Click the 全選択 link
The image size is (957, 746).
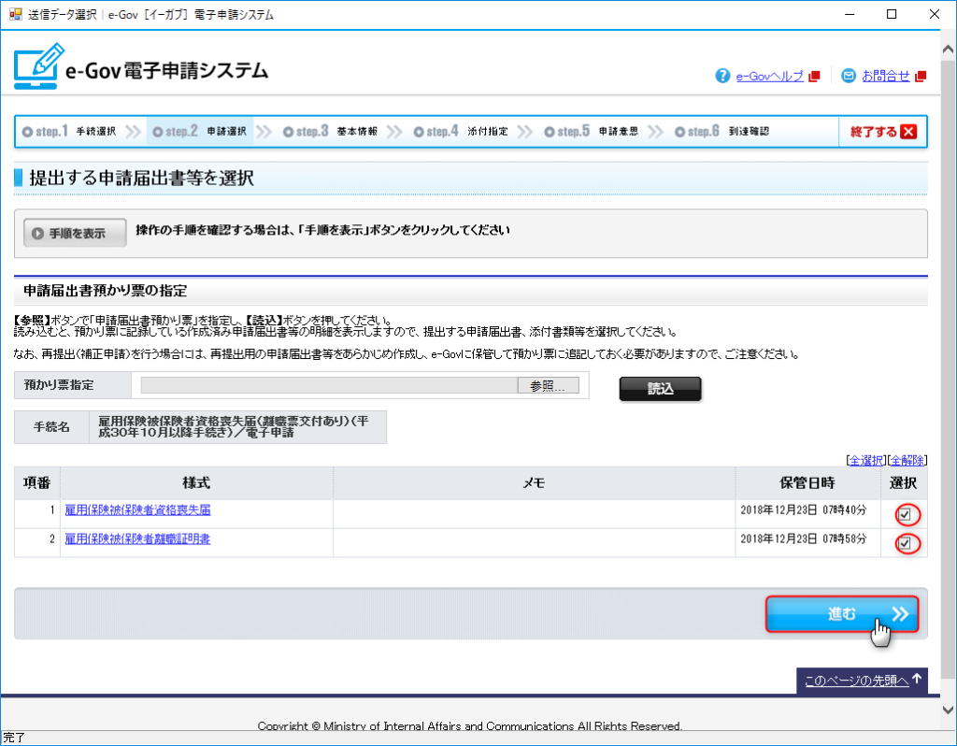point(865,460)
